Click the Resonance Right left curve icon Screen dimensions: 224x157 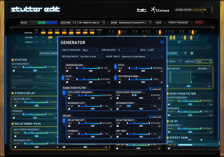118,109
